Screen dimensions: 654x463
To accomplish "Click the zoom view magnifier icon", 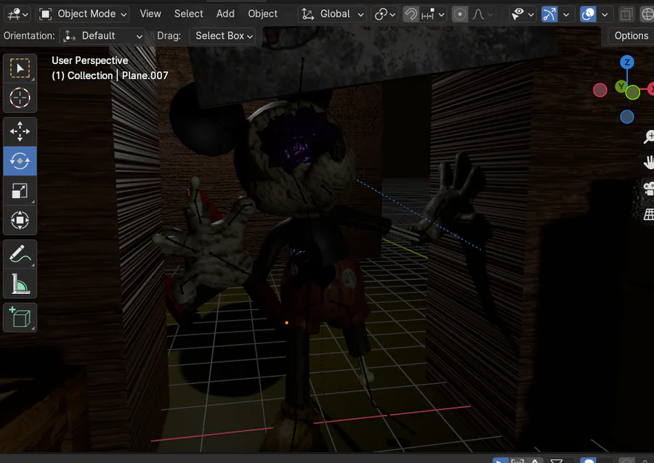I will coord(649,137).
